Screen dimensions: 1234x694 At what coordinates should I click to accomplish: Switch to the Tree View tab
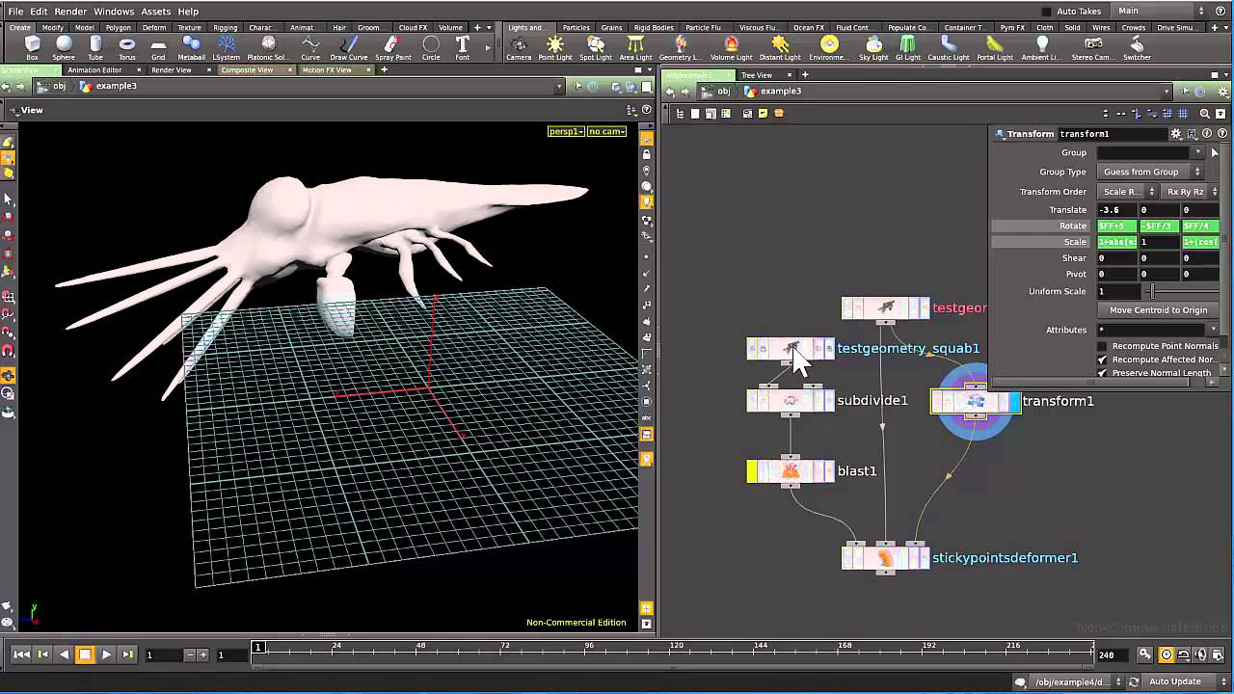757,75
